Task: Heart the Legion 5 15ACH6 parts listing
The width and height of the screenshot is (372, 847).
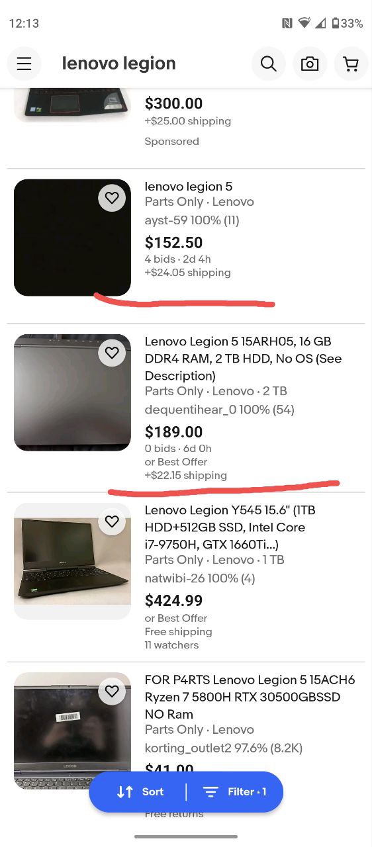Action: click(x=112, y=691)
